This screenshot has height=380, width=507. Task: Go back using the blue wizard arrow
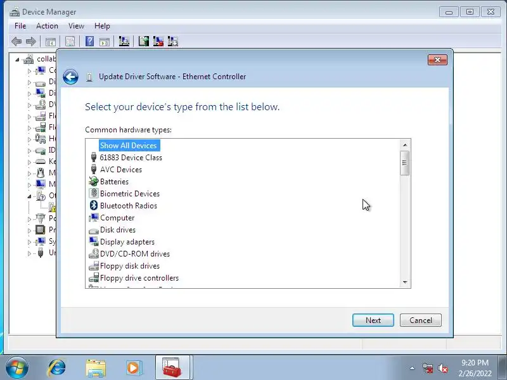click(x=70, y=77)
